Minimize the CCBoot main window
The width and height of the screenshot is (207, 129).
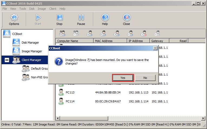point(194,4)
